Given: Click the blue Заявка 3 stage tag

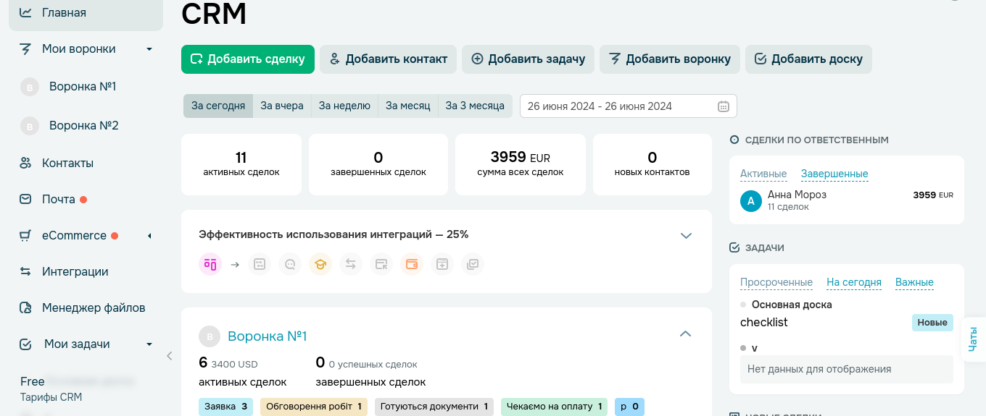Looking at the screenshot, I should pyautogui.click(x=226, y=407).
